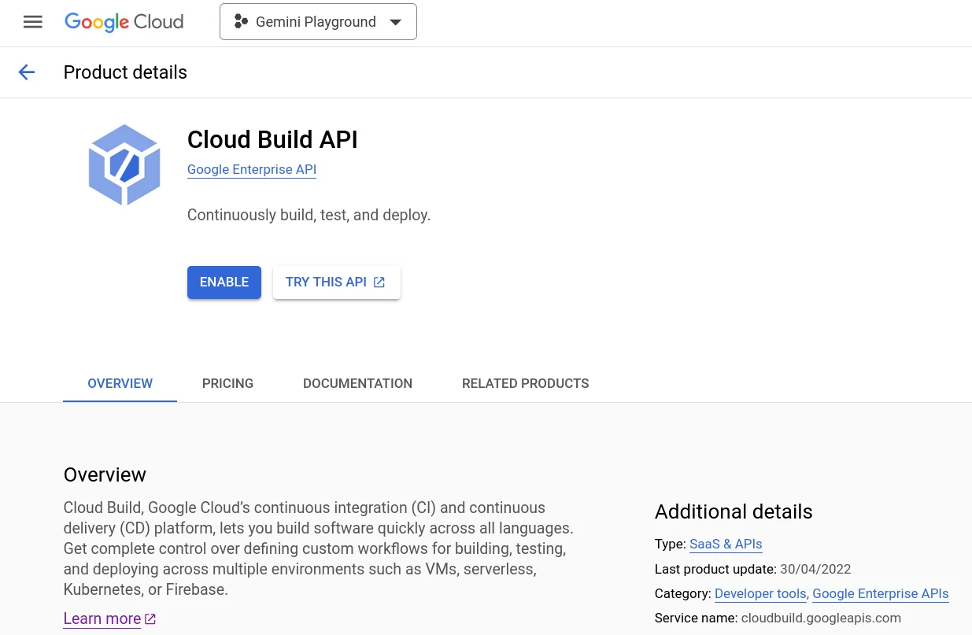This screenshot has width=972, height=635.
Task: Open the Gemini Playground project selector
Action: click(318, 22)
